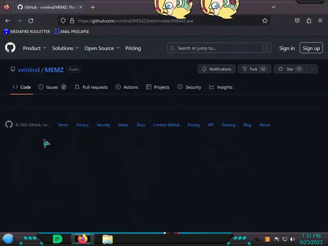This screenshot has height=246, width=328.
Task: Expand the Open Source menu
Action: 102,48
